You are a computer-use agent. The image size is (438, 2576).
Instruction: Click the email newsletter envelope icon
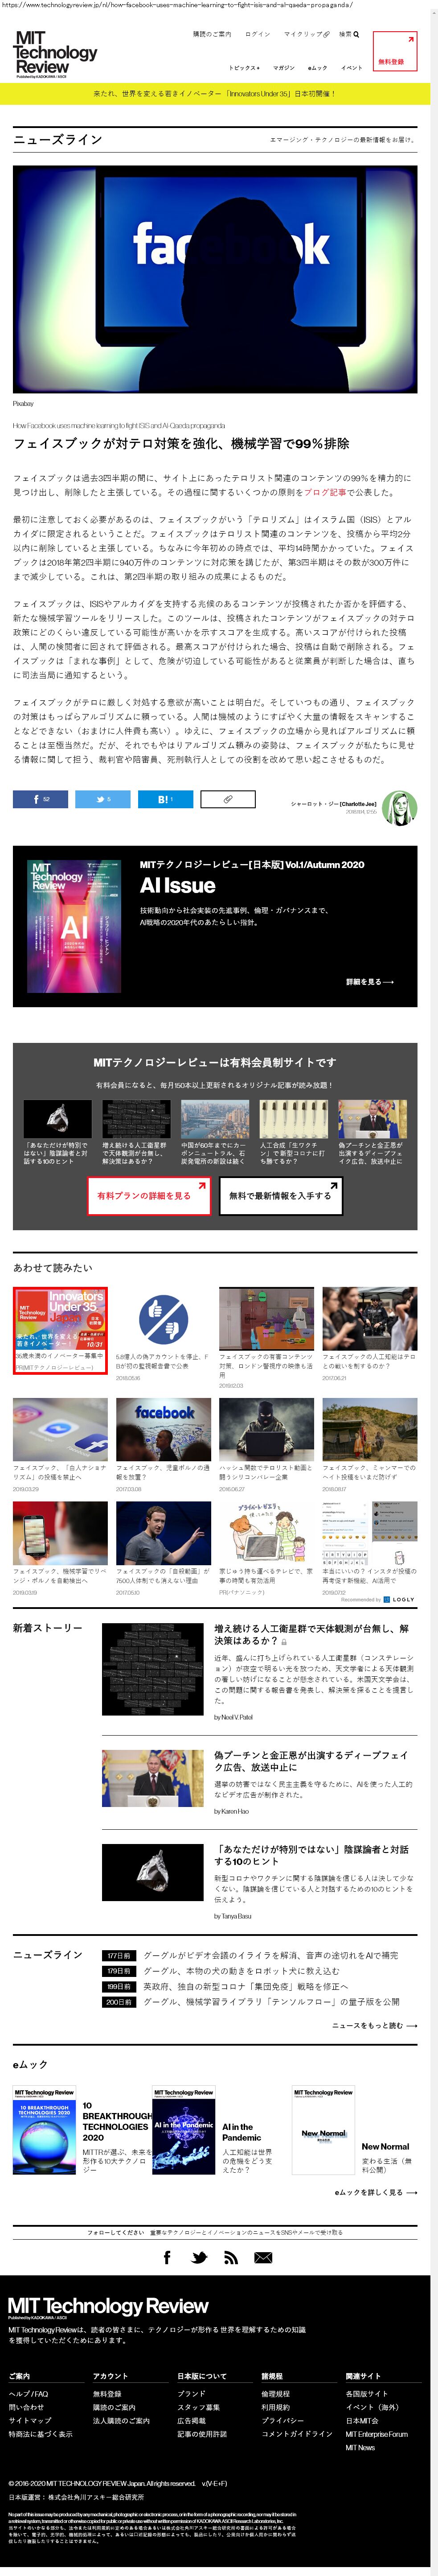pyautogui.click(x=263, y=2257)
